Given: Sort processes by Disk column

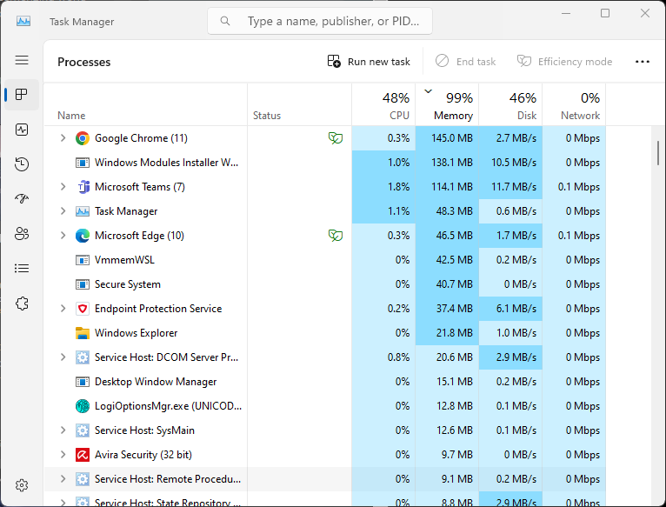Looking at the screenshot, I should 510,105.
